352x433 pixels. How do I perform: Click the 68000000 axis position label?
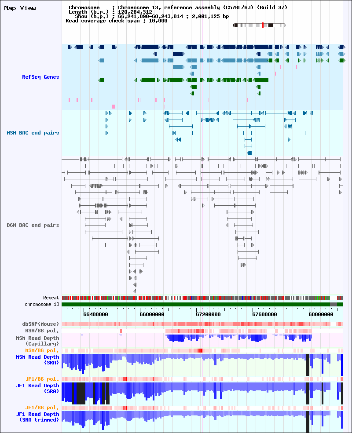(x=321, y=314)
